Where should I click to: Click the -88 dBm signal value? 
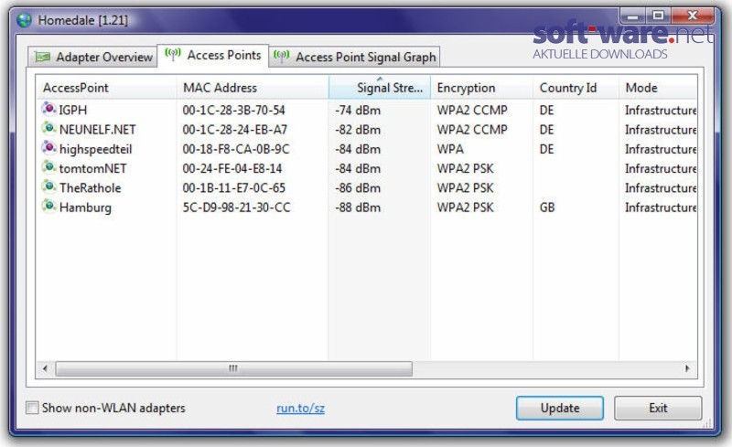coord(358,208)
